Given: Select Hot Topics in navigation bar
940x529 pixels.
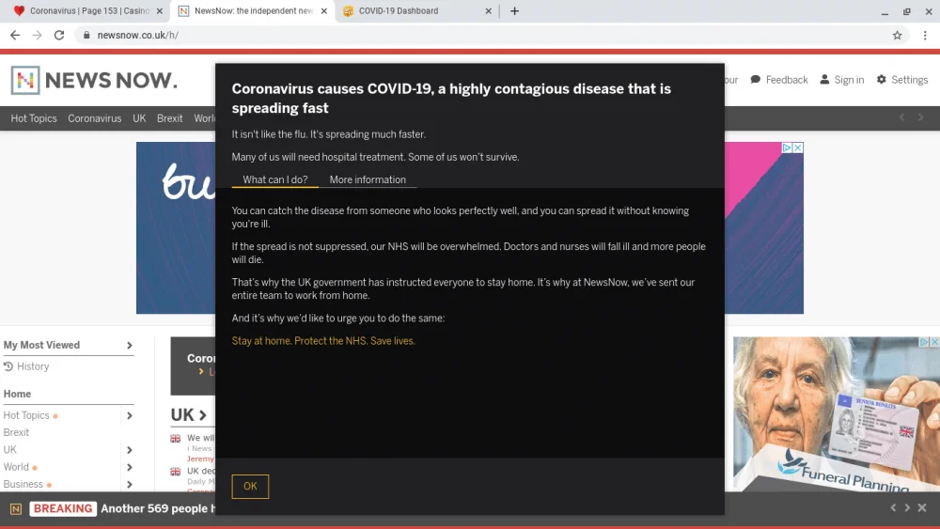Looking at the screenshot, I should pyautogui.click(x=34, y=118).
